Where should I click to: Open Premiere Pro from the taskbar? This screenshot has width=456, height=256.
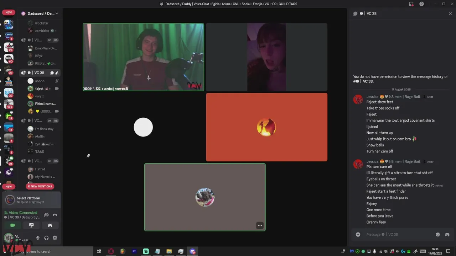(134, 251)
